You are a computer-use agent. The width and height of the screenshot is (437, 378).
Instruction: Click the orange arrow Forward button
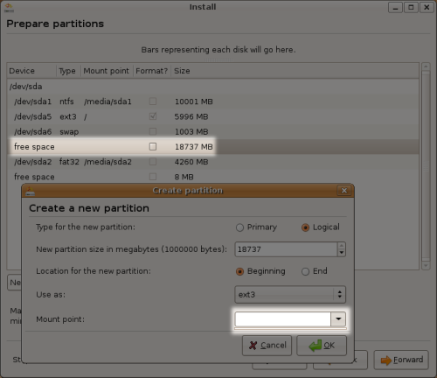401,360
